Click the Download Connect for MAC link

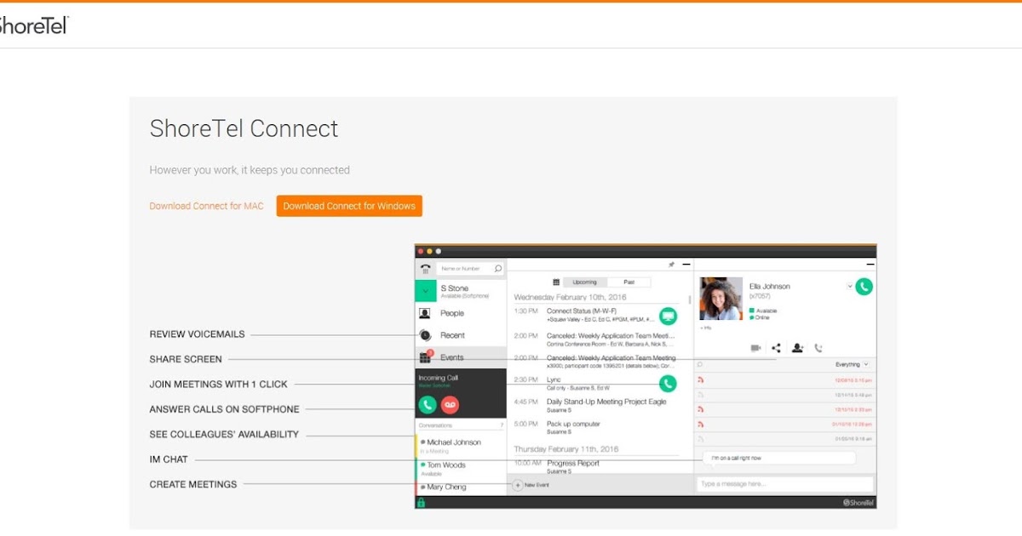[x=206, y=205]
